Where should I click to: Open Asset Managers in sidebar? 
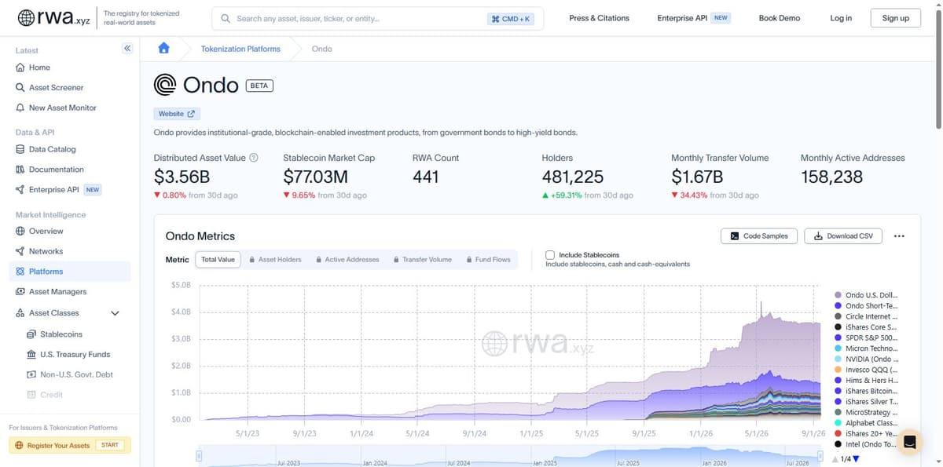[51, 292]
